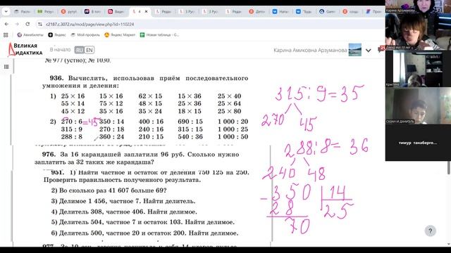Go to 'В начало' home link
The image size is (451, 253).
[60, 50]
